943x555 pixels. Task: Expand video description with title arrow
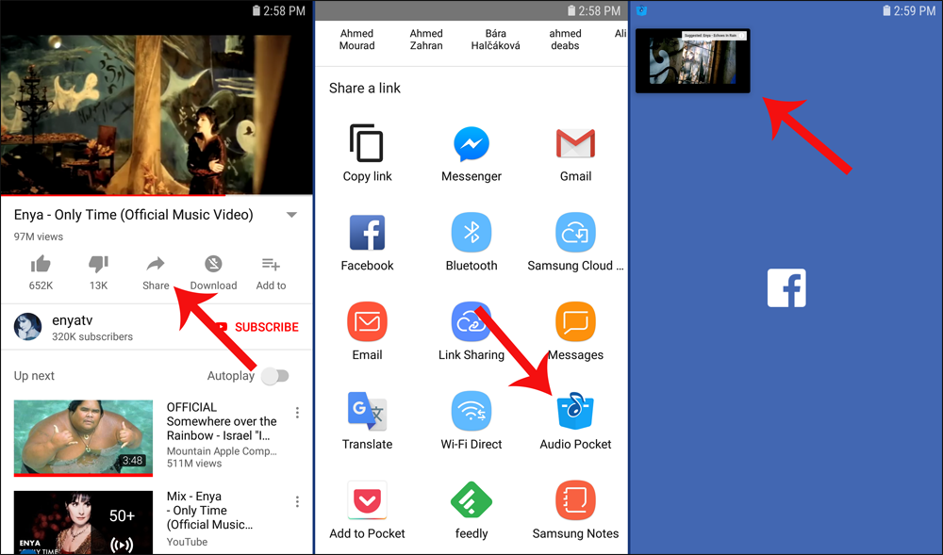click(291, 215)
